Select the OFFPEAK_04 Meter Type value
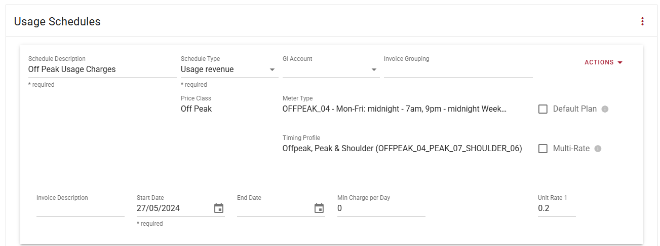The width and height of the screenshot is (660, 246). (x=394, y=109)
